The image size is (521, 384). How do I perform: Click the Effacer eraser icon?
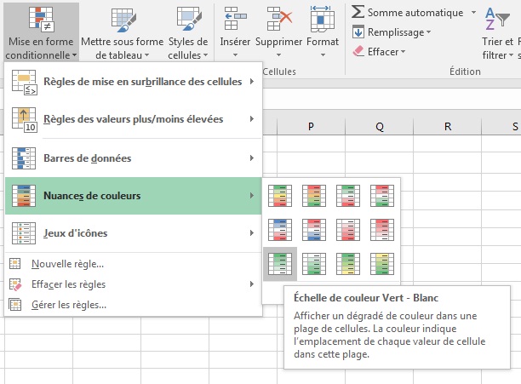click(x=358, y=51)
